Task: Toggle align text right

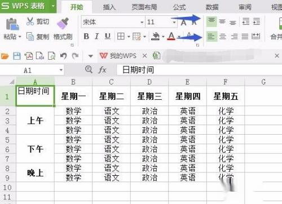Action: coord(234,36)
